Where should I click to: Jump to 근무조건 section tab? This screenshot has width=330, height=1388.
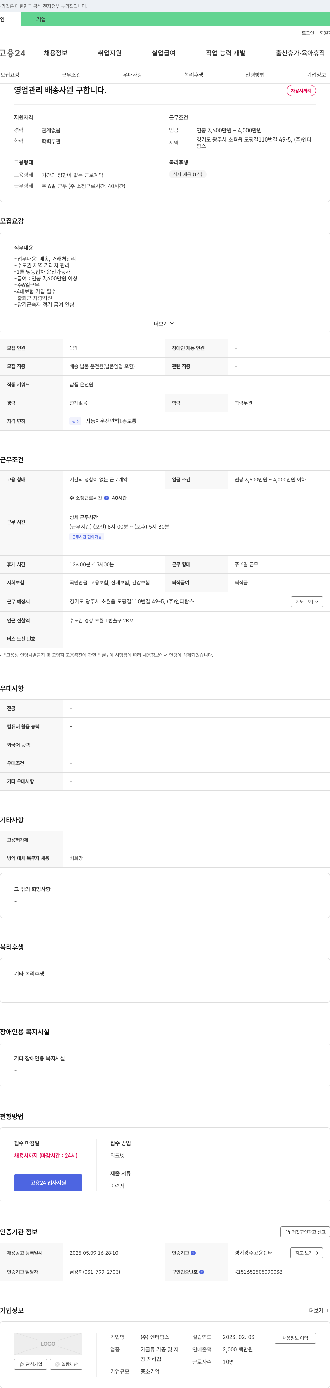click(71, 75)
